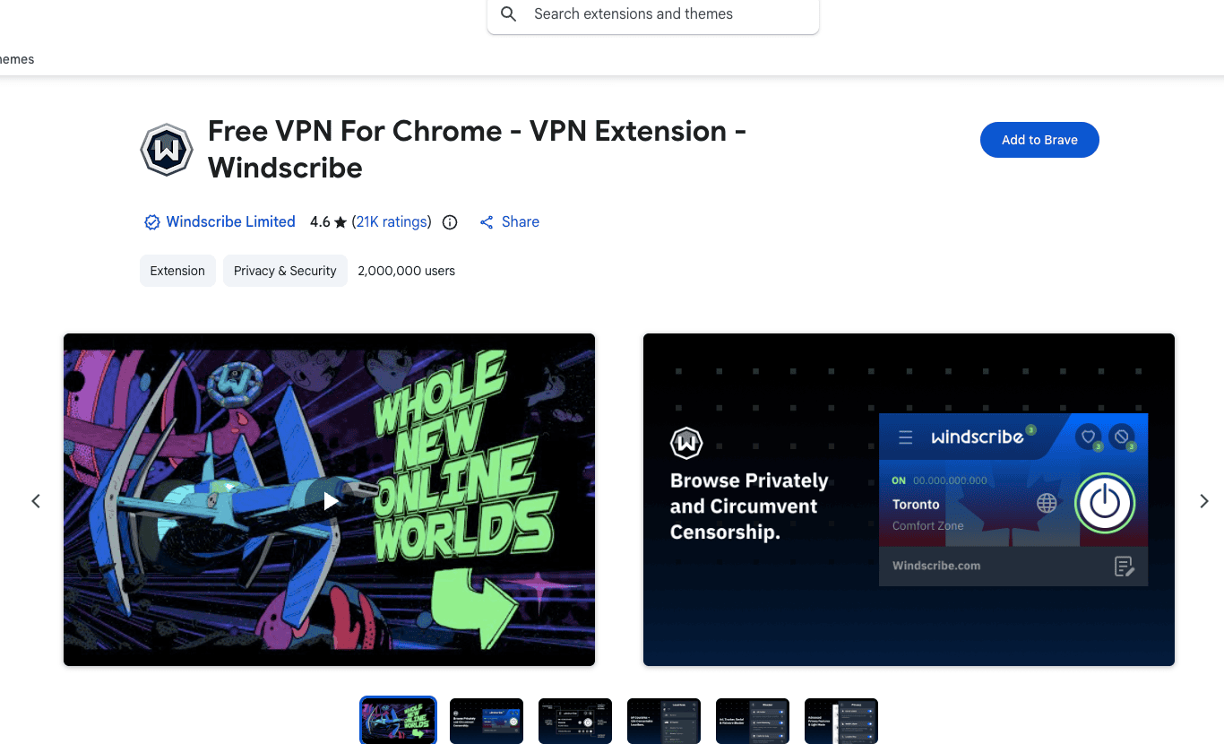The height and width of the screenshot is (744, 1224).
Task: Click the star rating icon
Action: [340, 222]
